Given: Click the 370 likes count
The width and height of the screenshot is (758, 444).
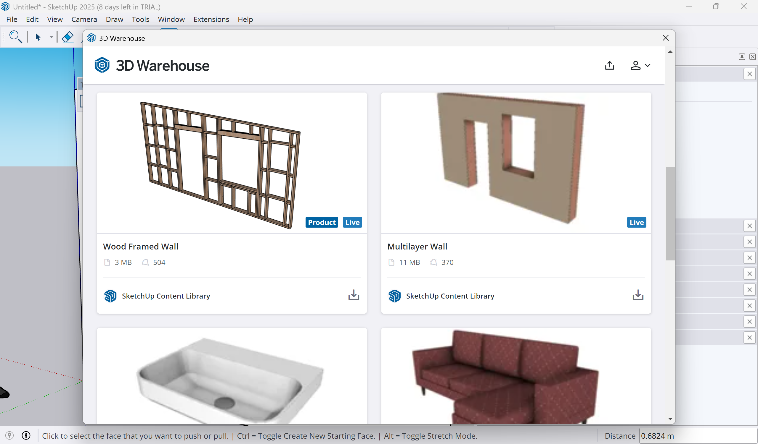Looking at the screenshot, I should pos(447,262).
